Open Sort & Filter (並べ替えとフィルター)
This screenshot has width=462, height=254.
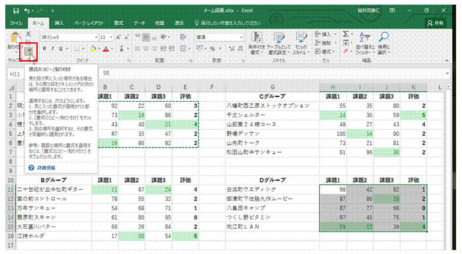pos(365,44)
